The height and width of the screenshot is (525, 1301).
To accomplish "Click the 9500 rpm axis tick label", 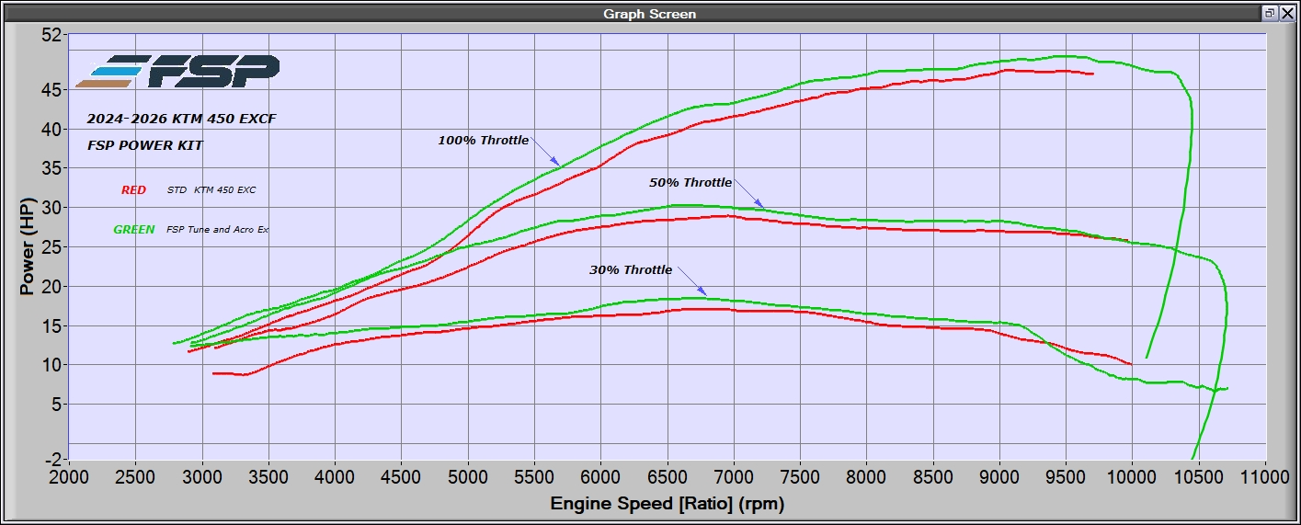I will [1067, 479].
